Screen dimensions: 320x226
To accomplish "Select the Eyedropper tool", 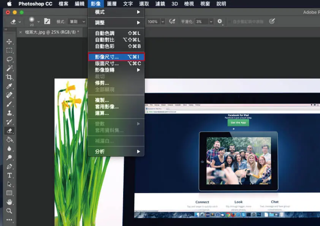I will click(9, 86).
